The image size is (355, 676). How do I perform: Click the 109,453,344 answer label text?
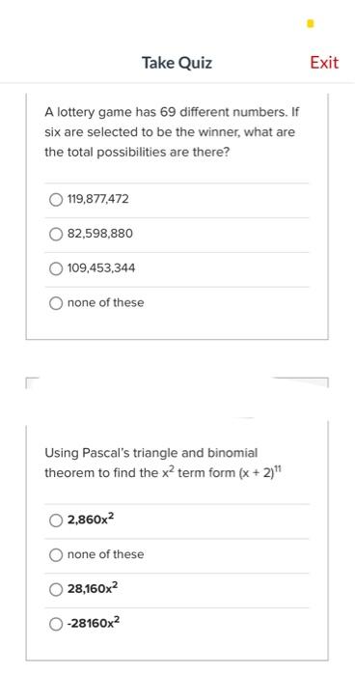(101, 268)
